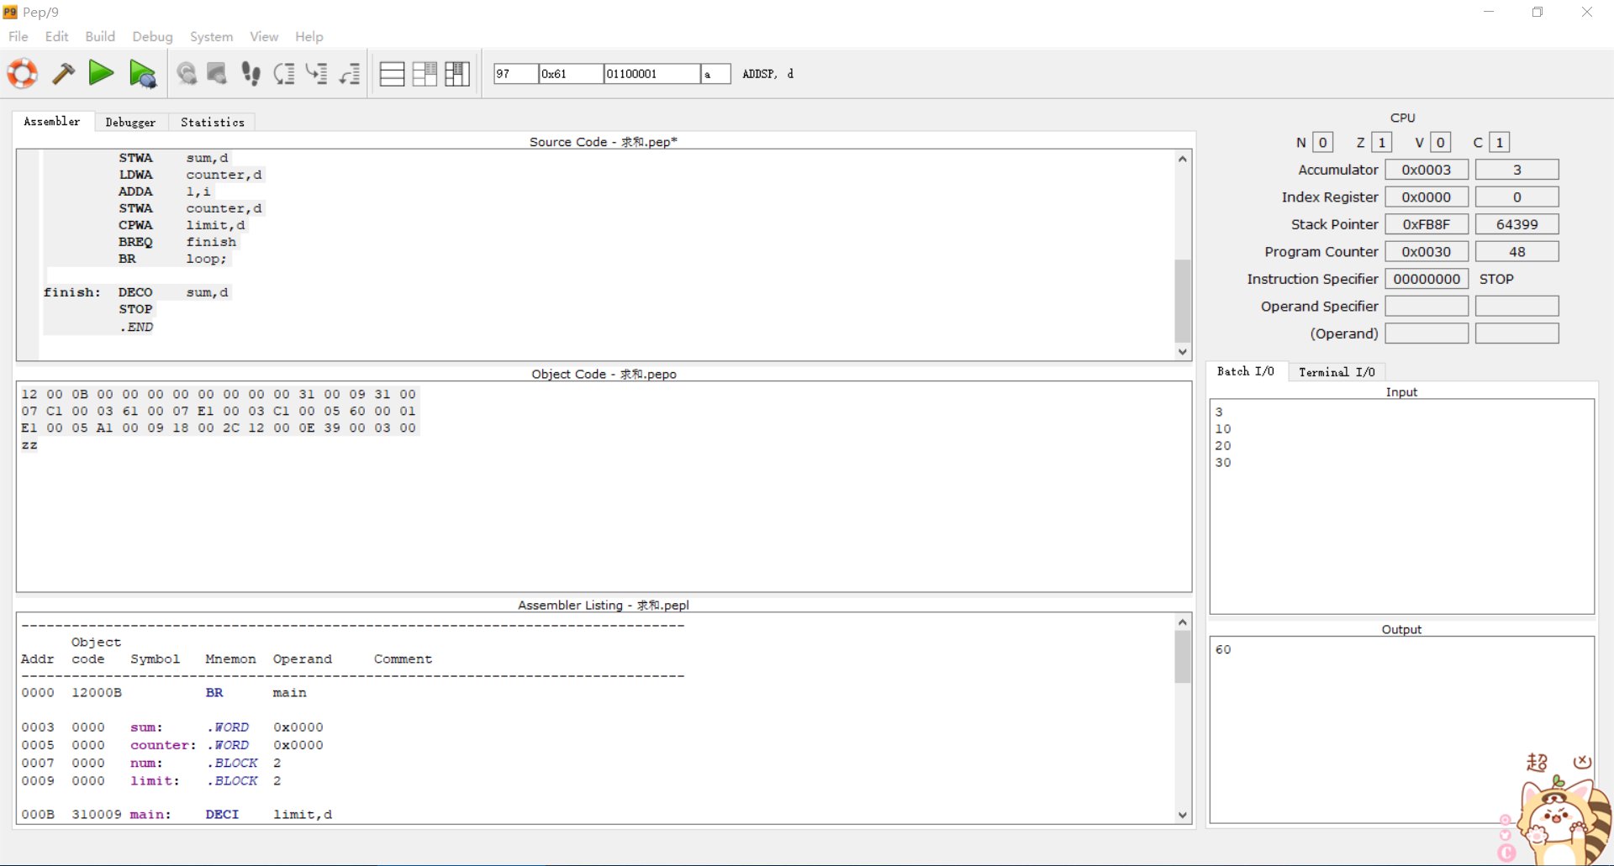This screenshot has height=866, width=1614.
Task: Open the life-ring Help icon
Action: pyautogui.click(x=23, y=74)
